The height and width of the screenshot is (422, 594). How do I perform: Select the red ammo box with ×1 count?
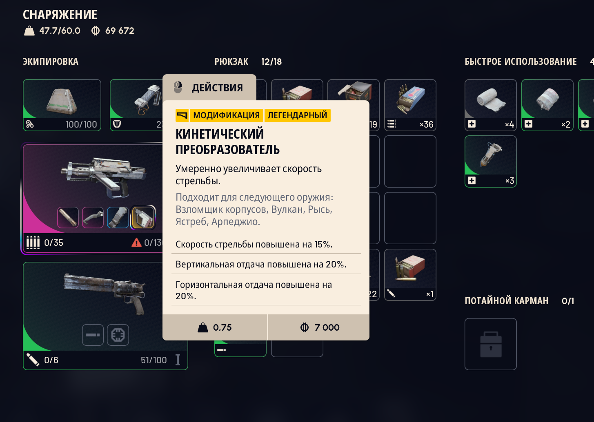[x=410, y=275]
